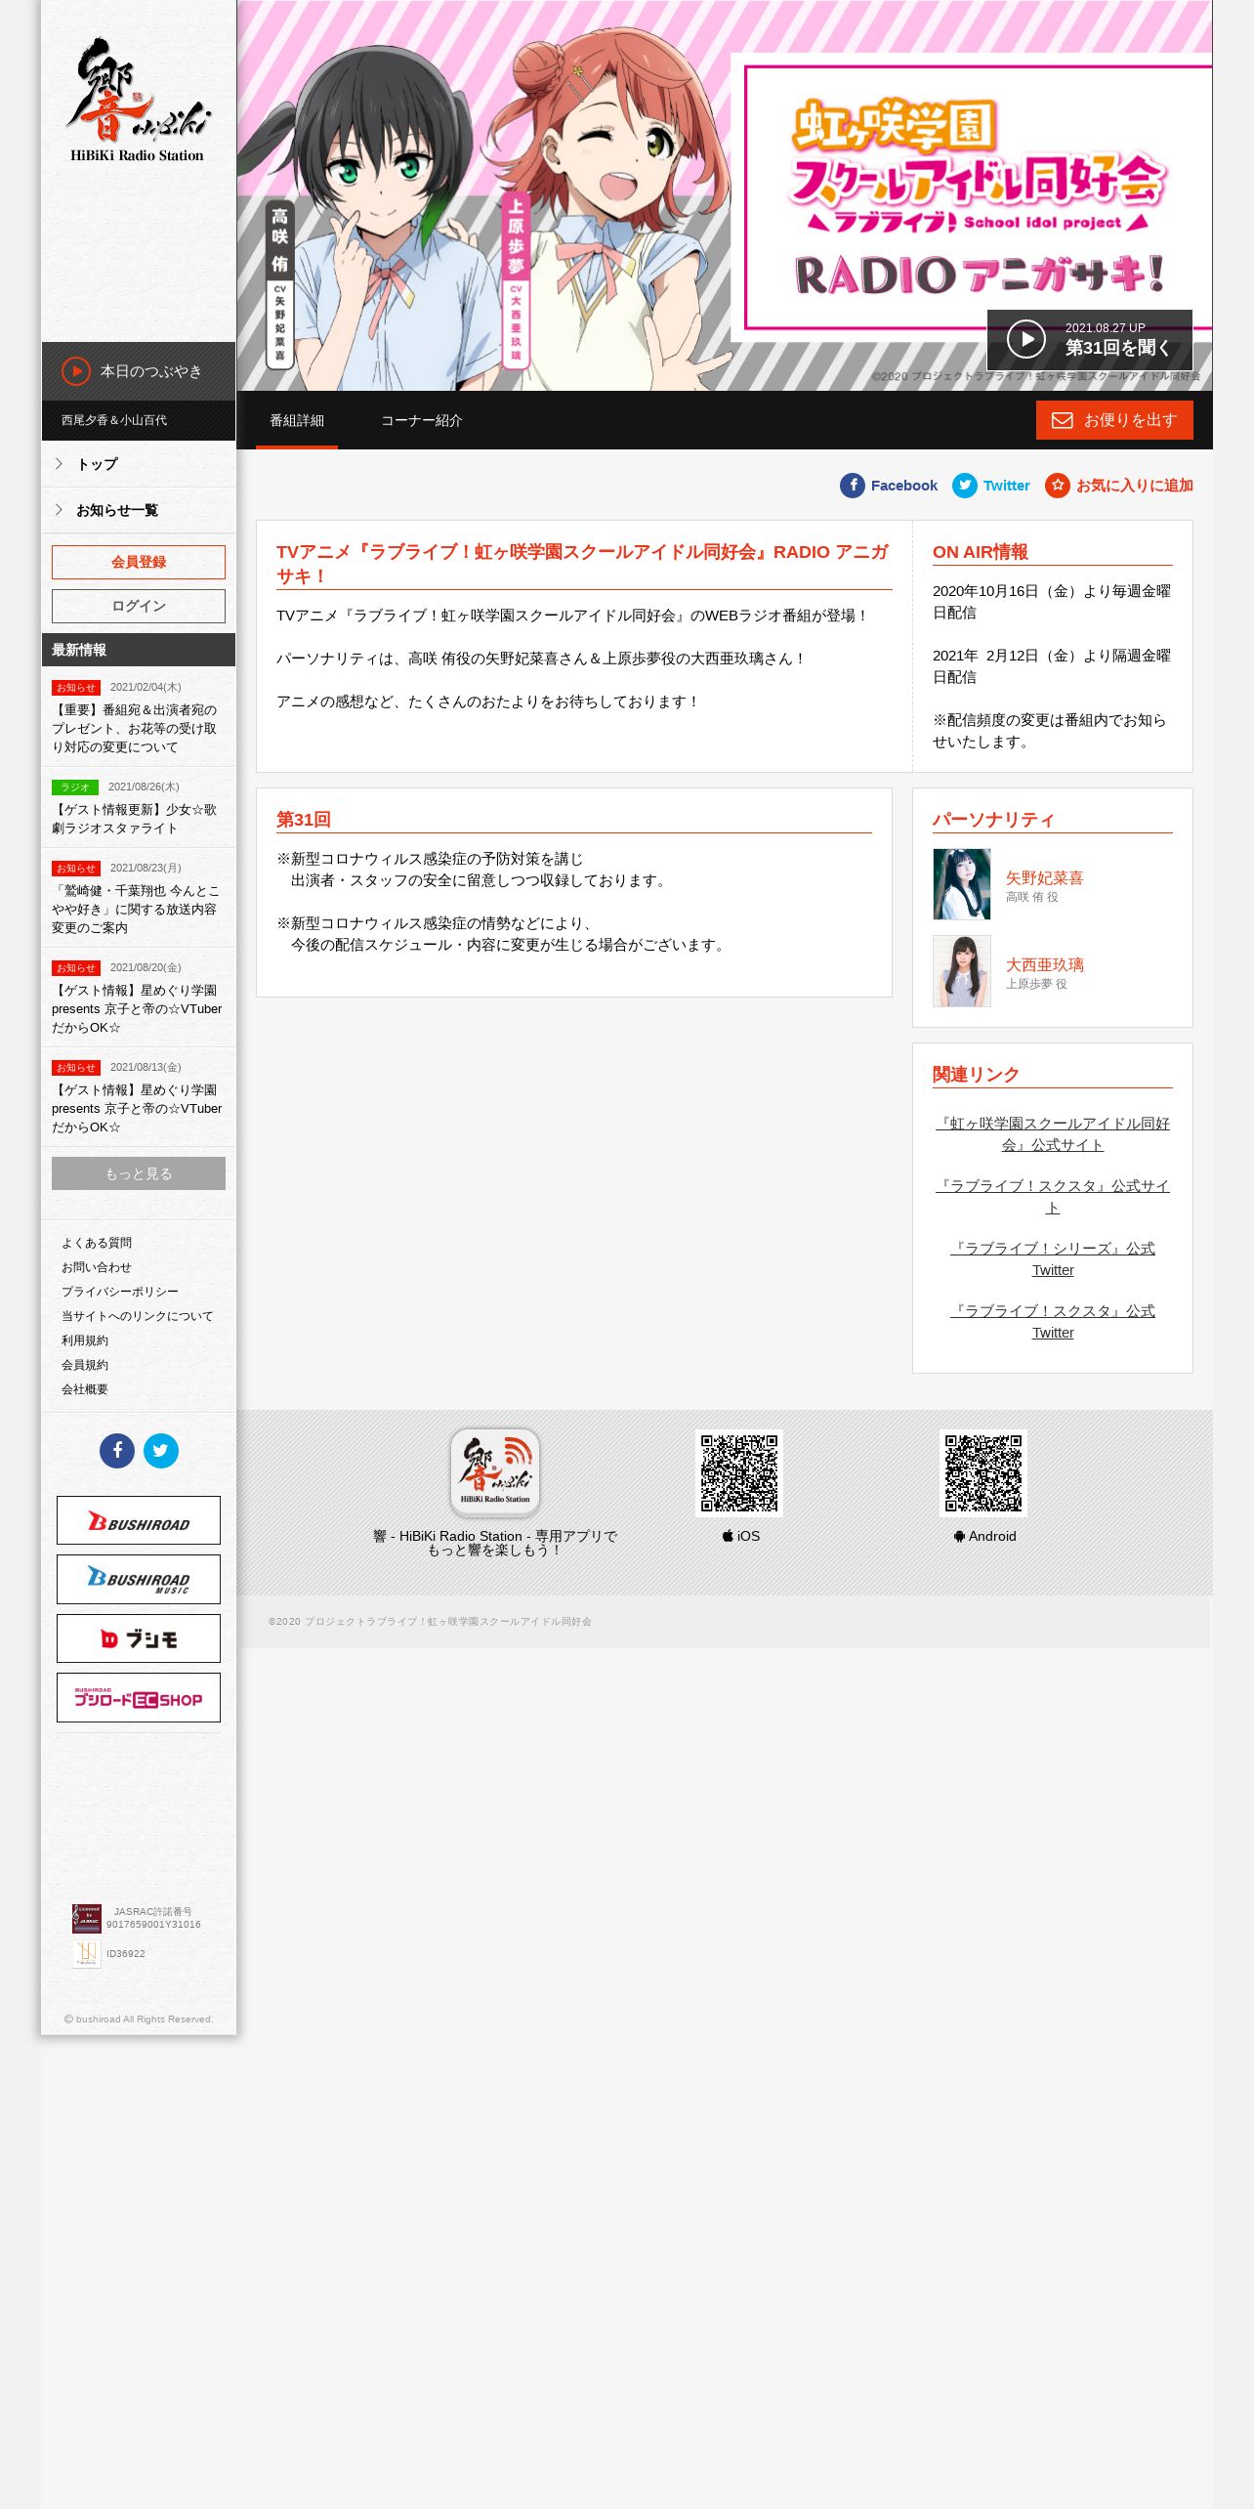1254x2509 pixels.
Task: Open the Bushiroad Music banner logo
Action: [x=139, y=1579]
